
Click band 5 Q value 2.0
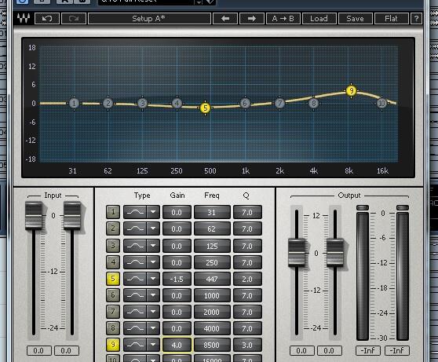(x=247, y=279)
